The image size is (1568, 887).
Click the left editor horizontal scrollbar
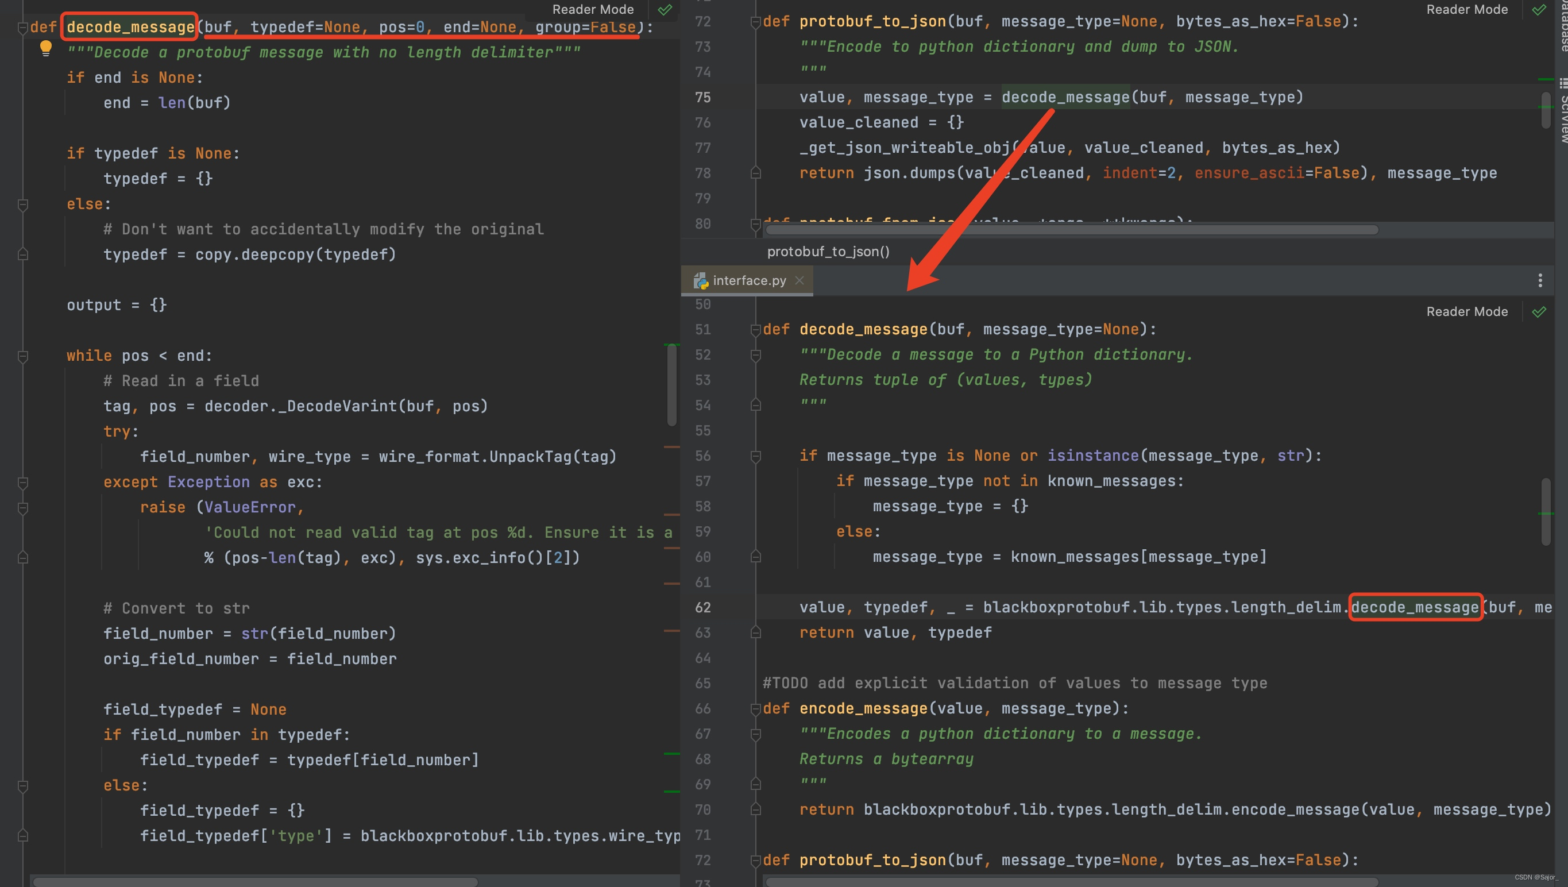coord(256,881)
